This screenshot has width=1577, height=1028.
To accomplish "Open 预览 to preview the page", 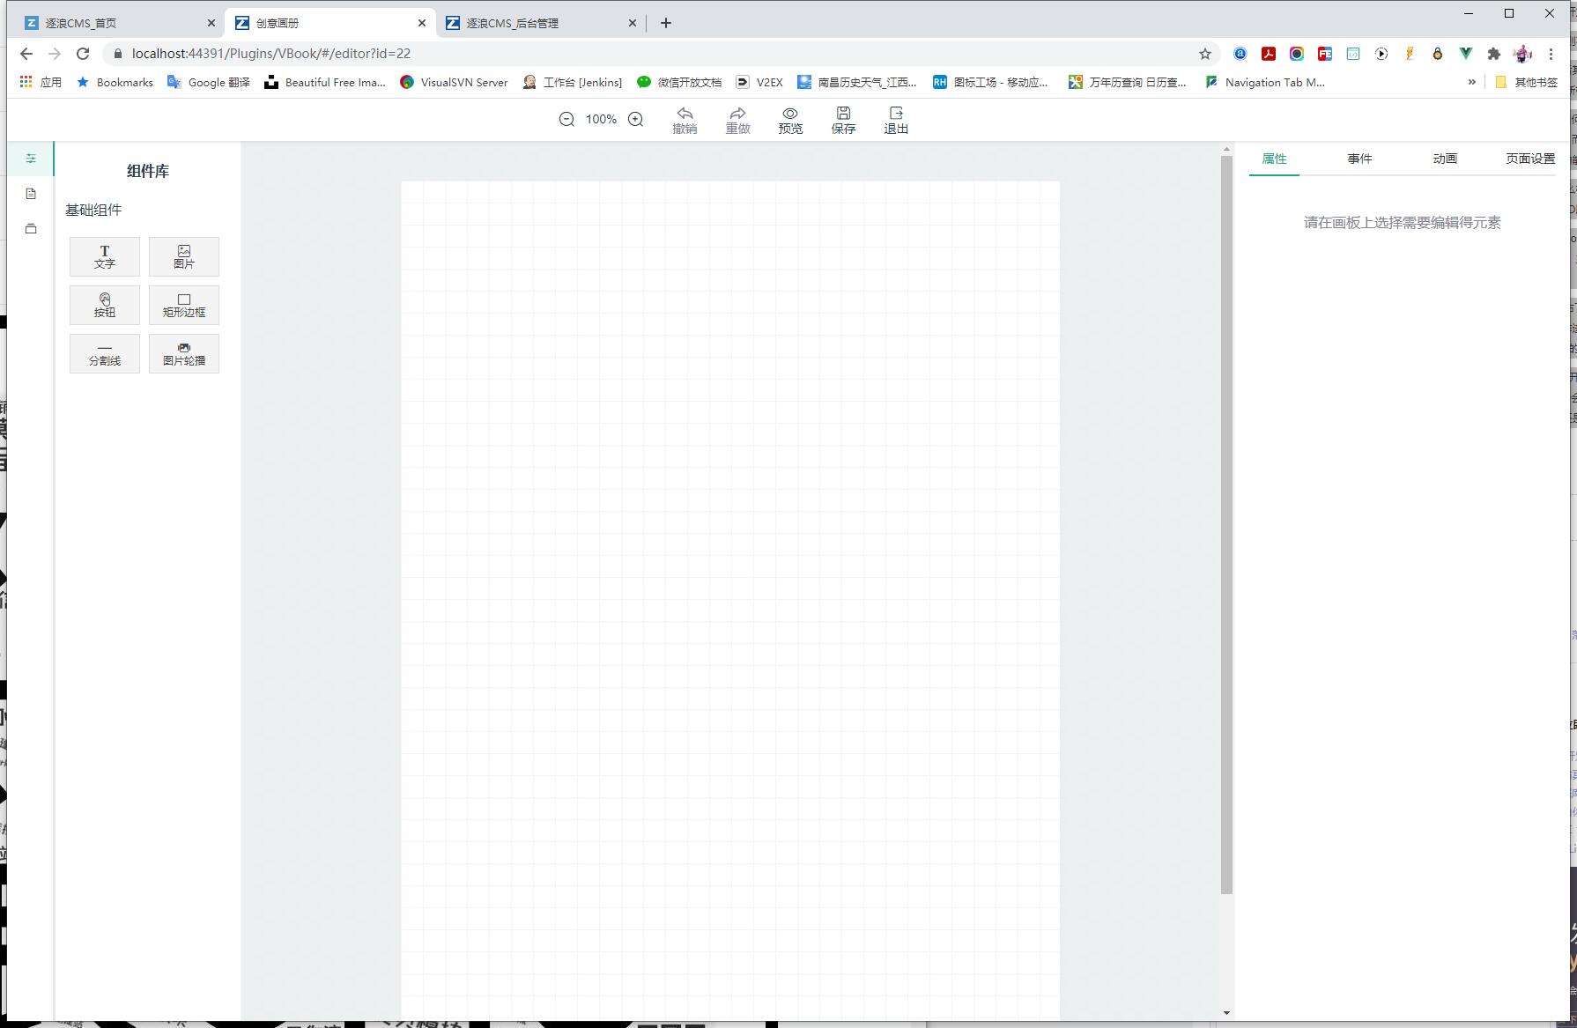I will tap(789, 119).
